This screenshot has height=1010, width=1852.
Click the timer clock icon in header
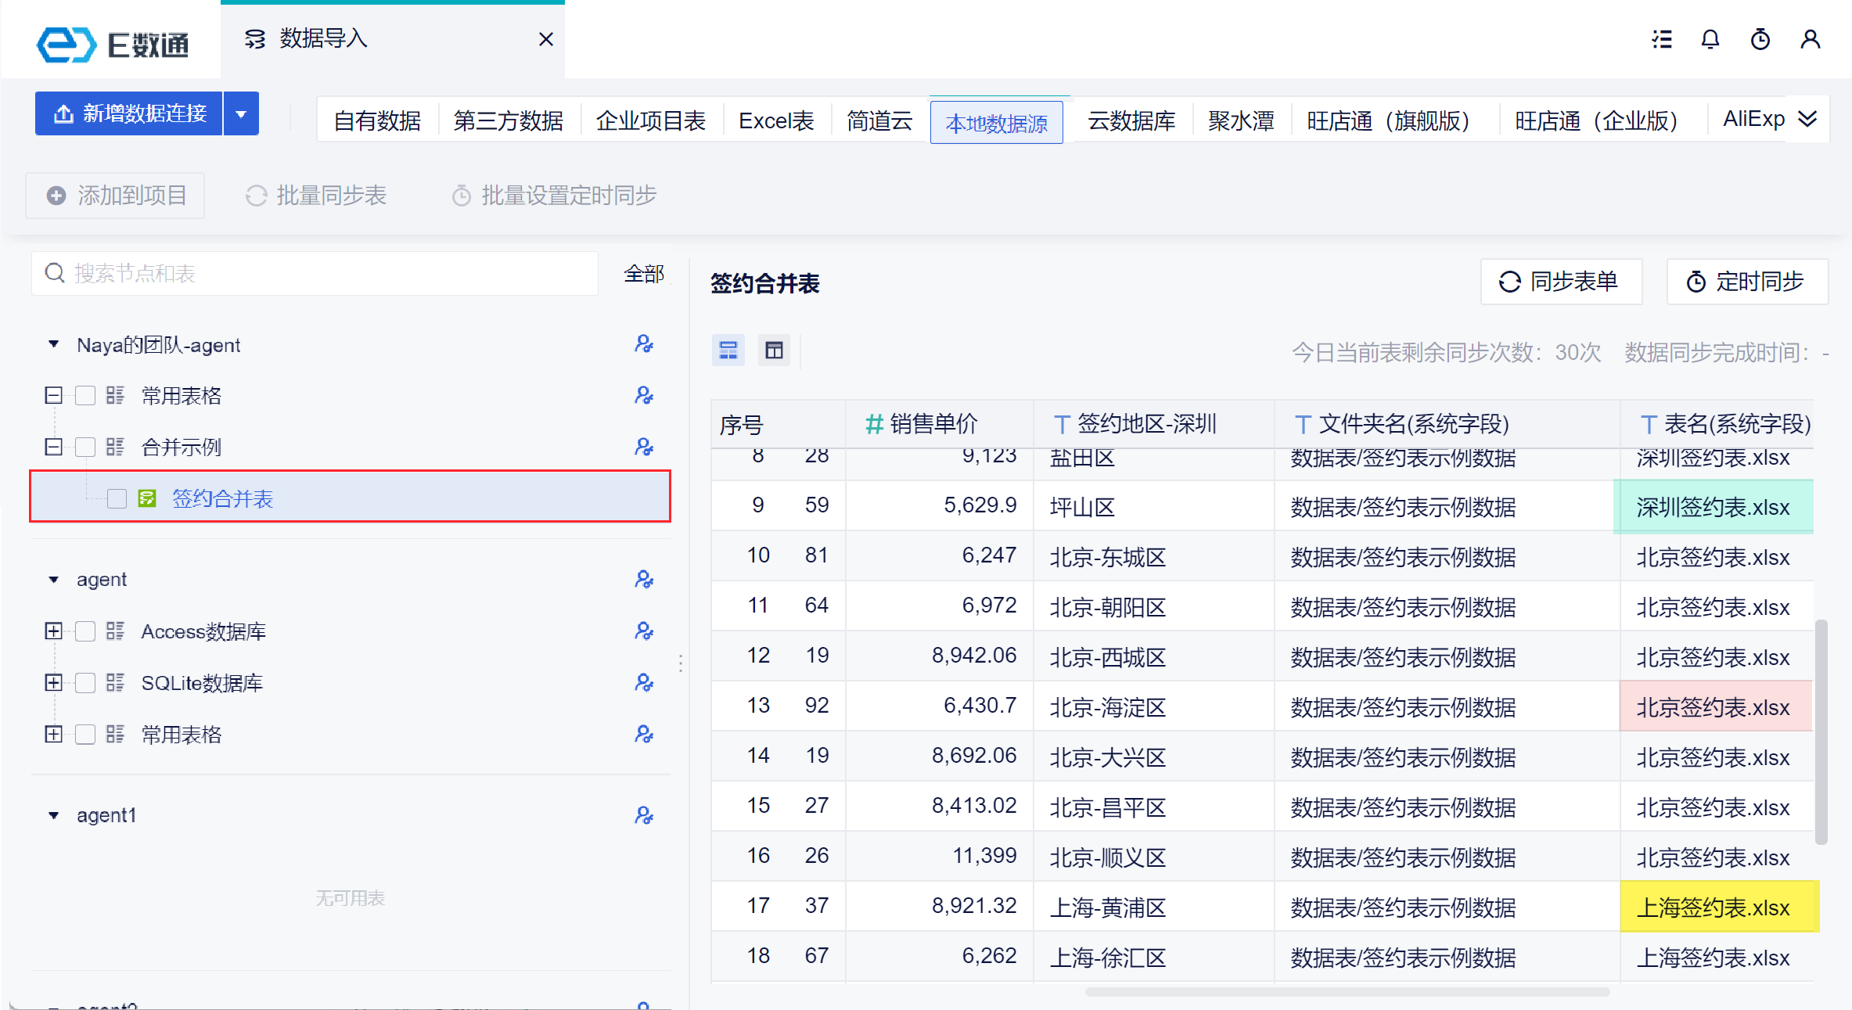[1760, 39]
